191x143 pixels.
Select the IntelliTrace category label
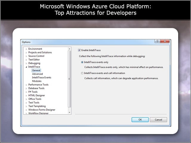(x=34, y=67)
